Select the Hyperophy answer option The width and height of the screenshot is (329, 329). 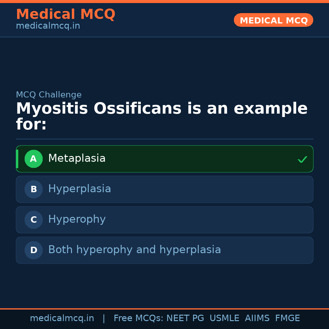[164, 220]
